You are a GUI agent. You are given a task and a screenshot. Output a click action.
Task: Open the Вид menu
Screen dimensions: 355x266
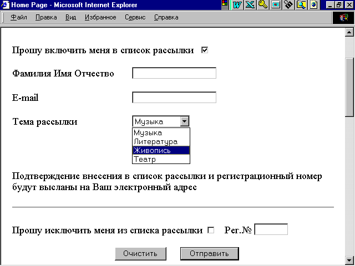point(70,17)
